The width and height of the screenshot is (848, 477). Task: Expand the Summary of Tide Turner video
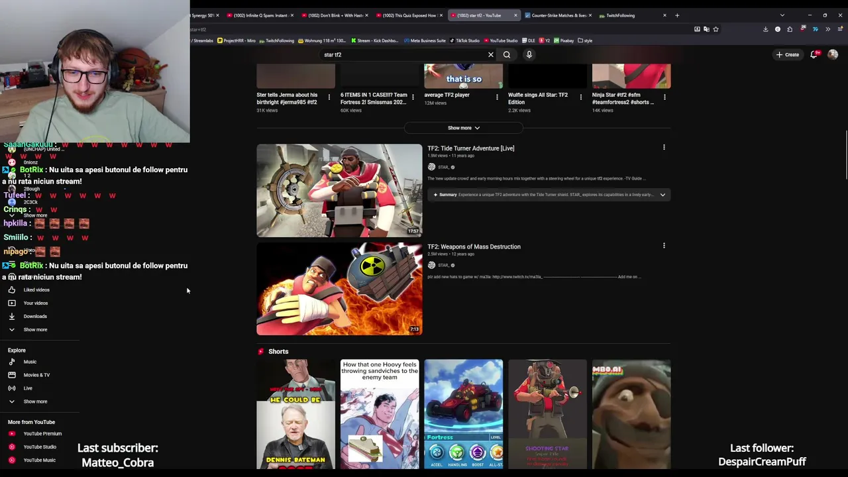(x=549, y=195)
